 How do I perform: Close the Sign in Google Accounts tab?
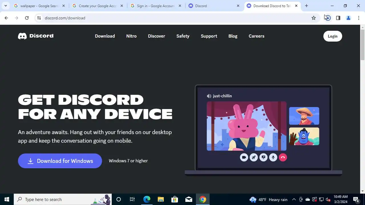(180, 6)
